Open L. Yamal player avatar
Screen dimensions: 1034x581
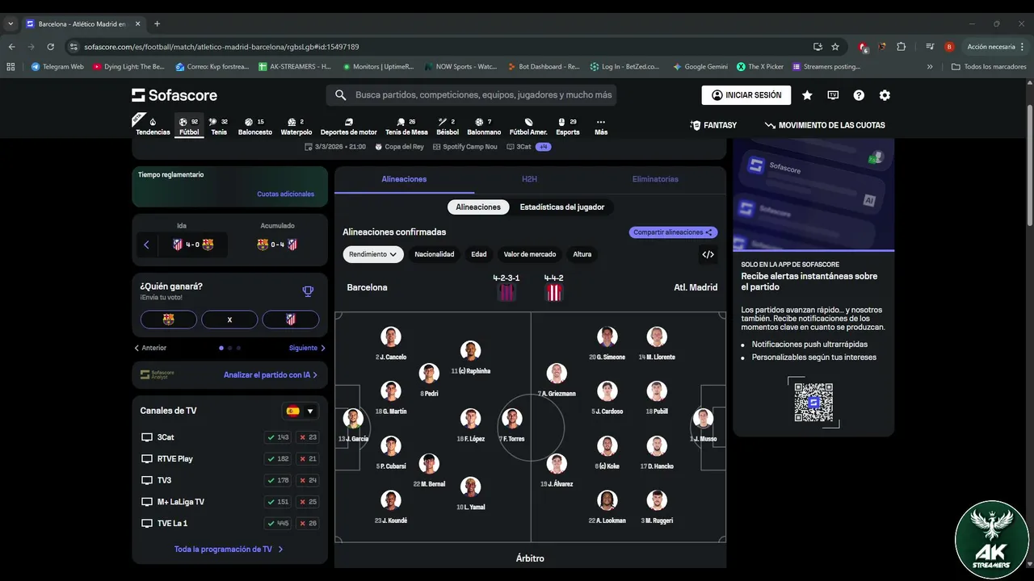tap(470, 487)
